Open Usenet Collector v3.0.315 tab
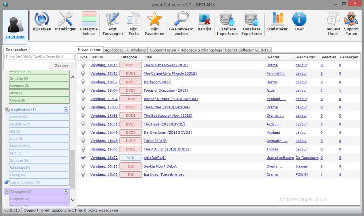This screenshot has width=364, height=216. point(247,50)
